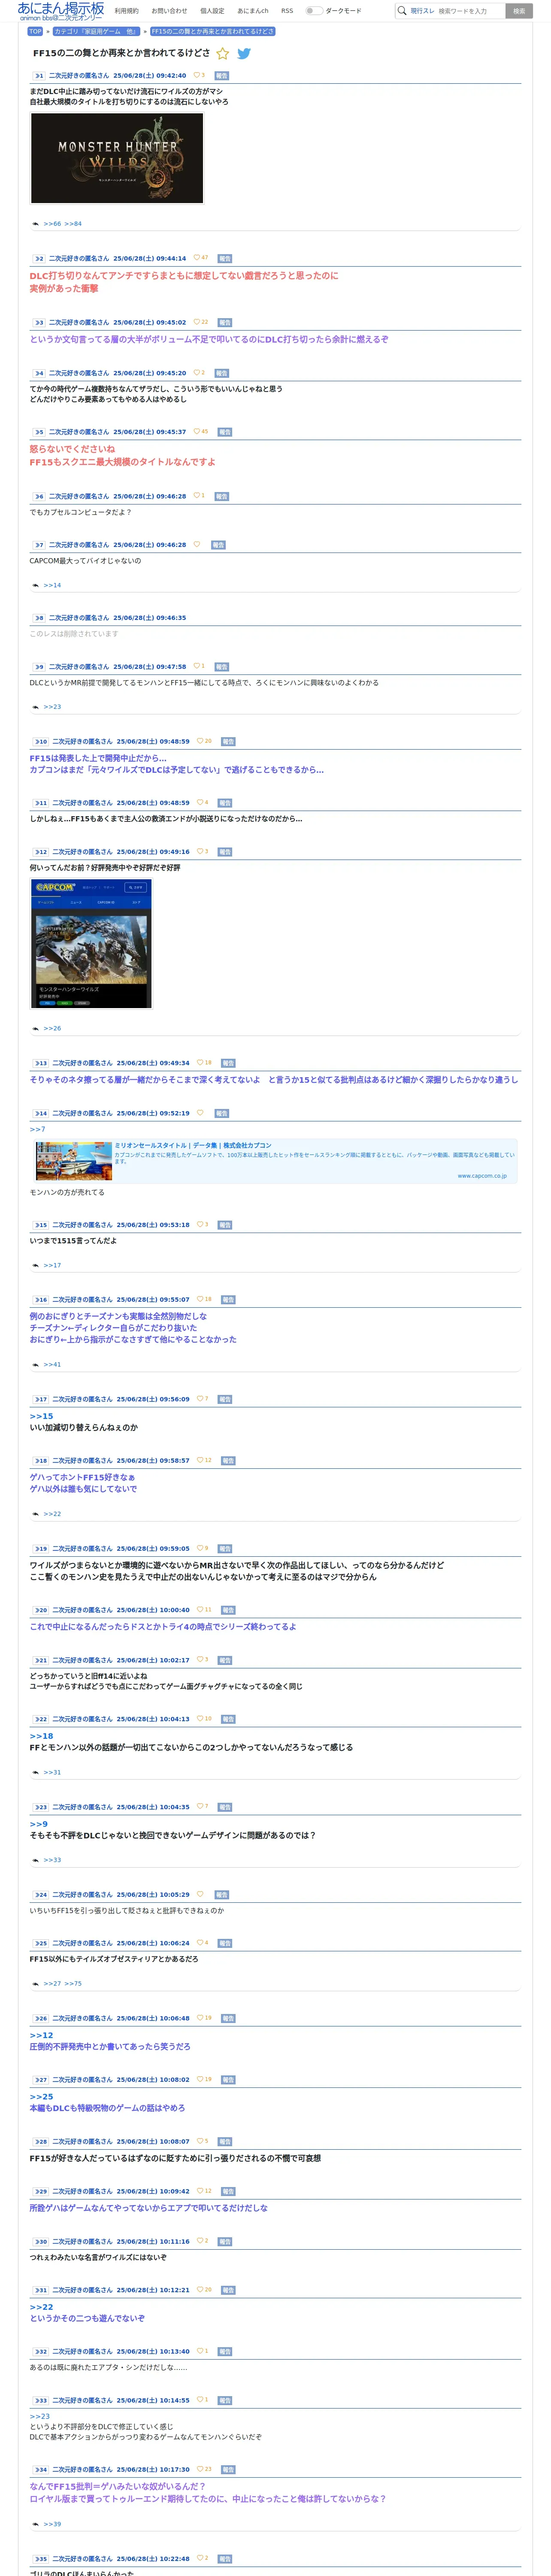Screen dimensions: 551x2576
Task: Follow anchor >>7 in post 14
Action: click(x=37, y=1129)
